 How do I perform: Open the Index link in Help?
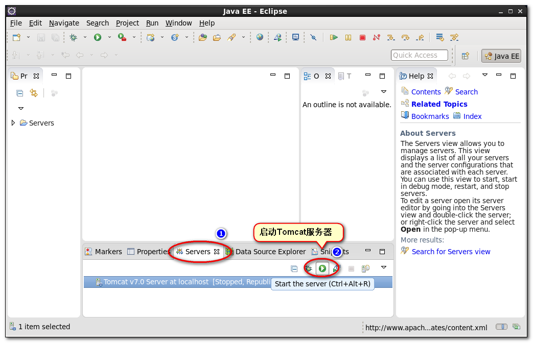pyautogui.click(x=473, y=116)
